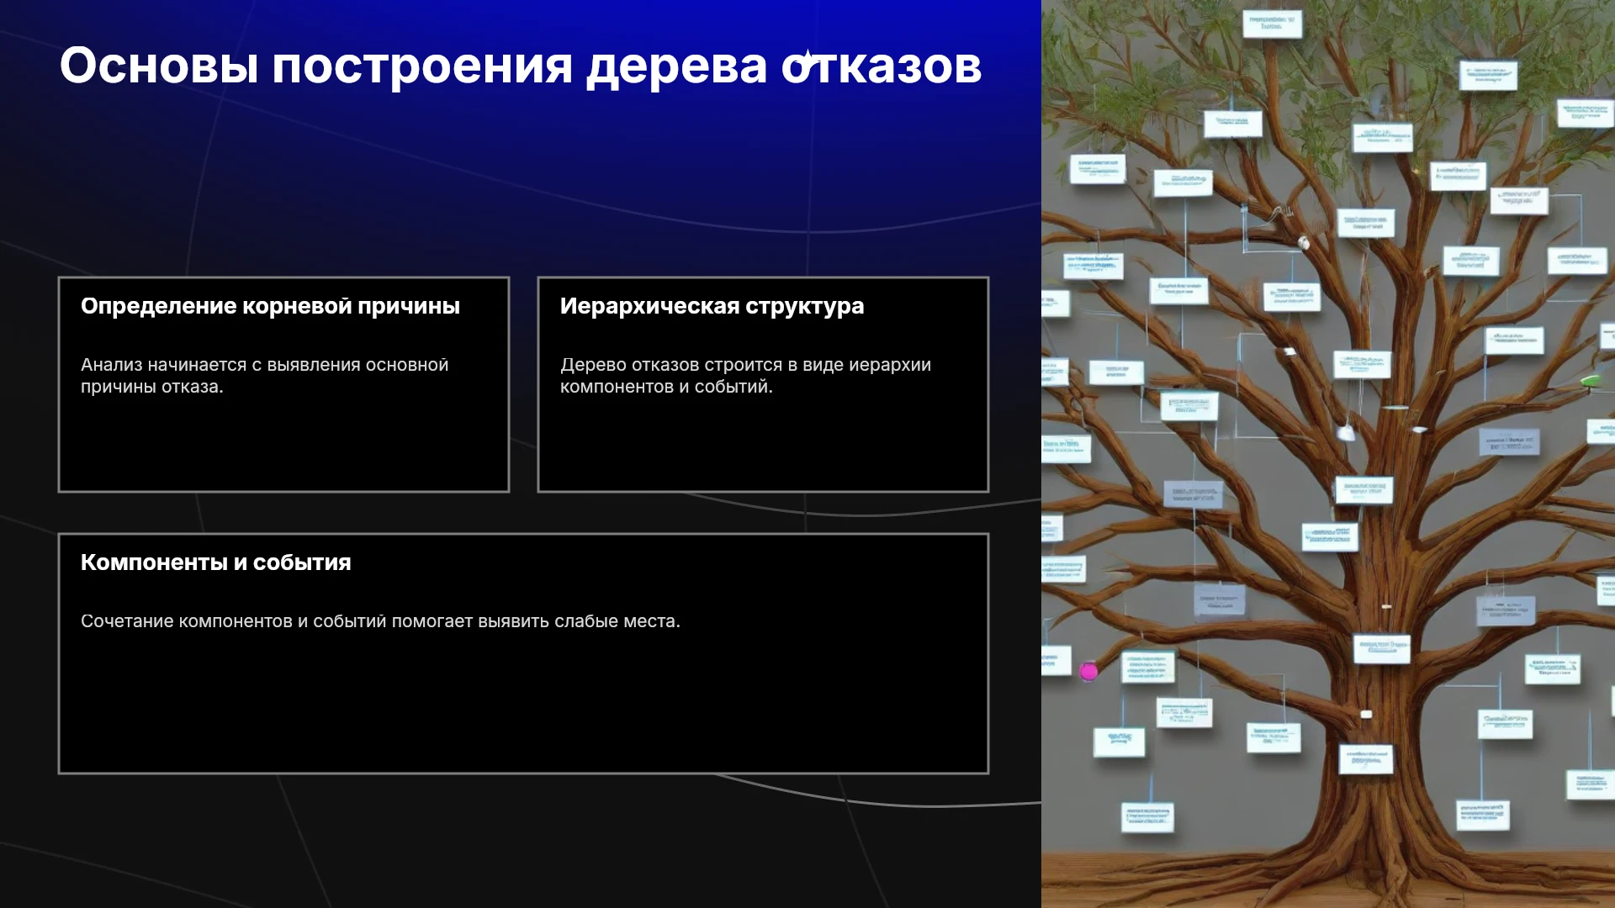The image size is (1615, 908).
Task: Click the pink circle on the tree image
Action: pos(1088,671)
